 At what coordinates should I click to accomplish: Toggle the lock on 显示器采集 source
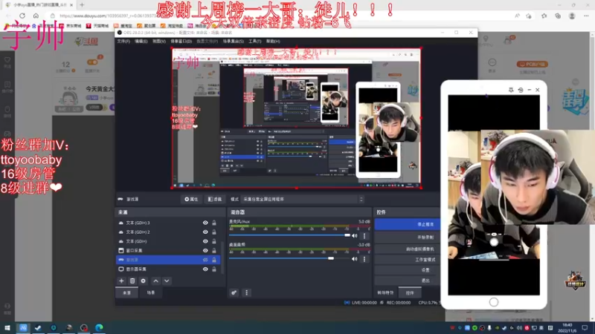214,269
